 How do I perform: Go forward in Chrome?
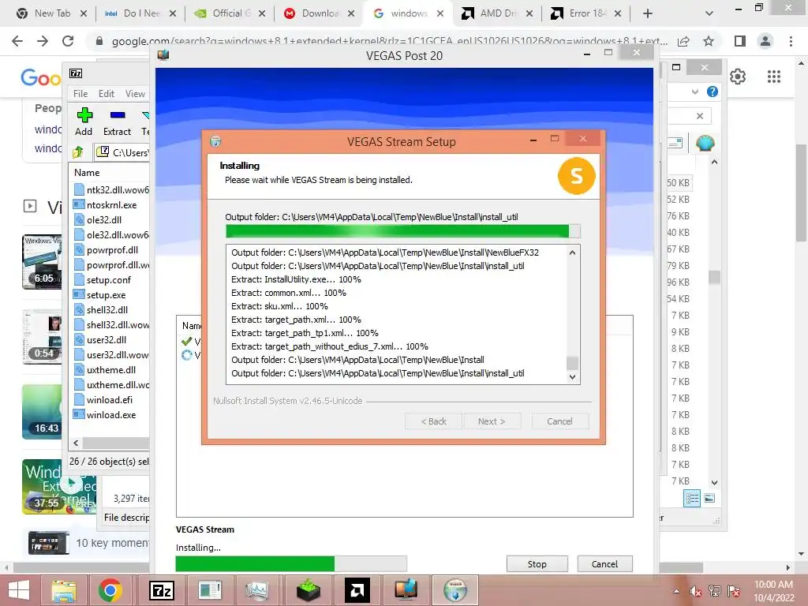(x=43, y=41)
